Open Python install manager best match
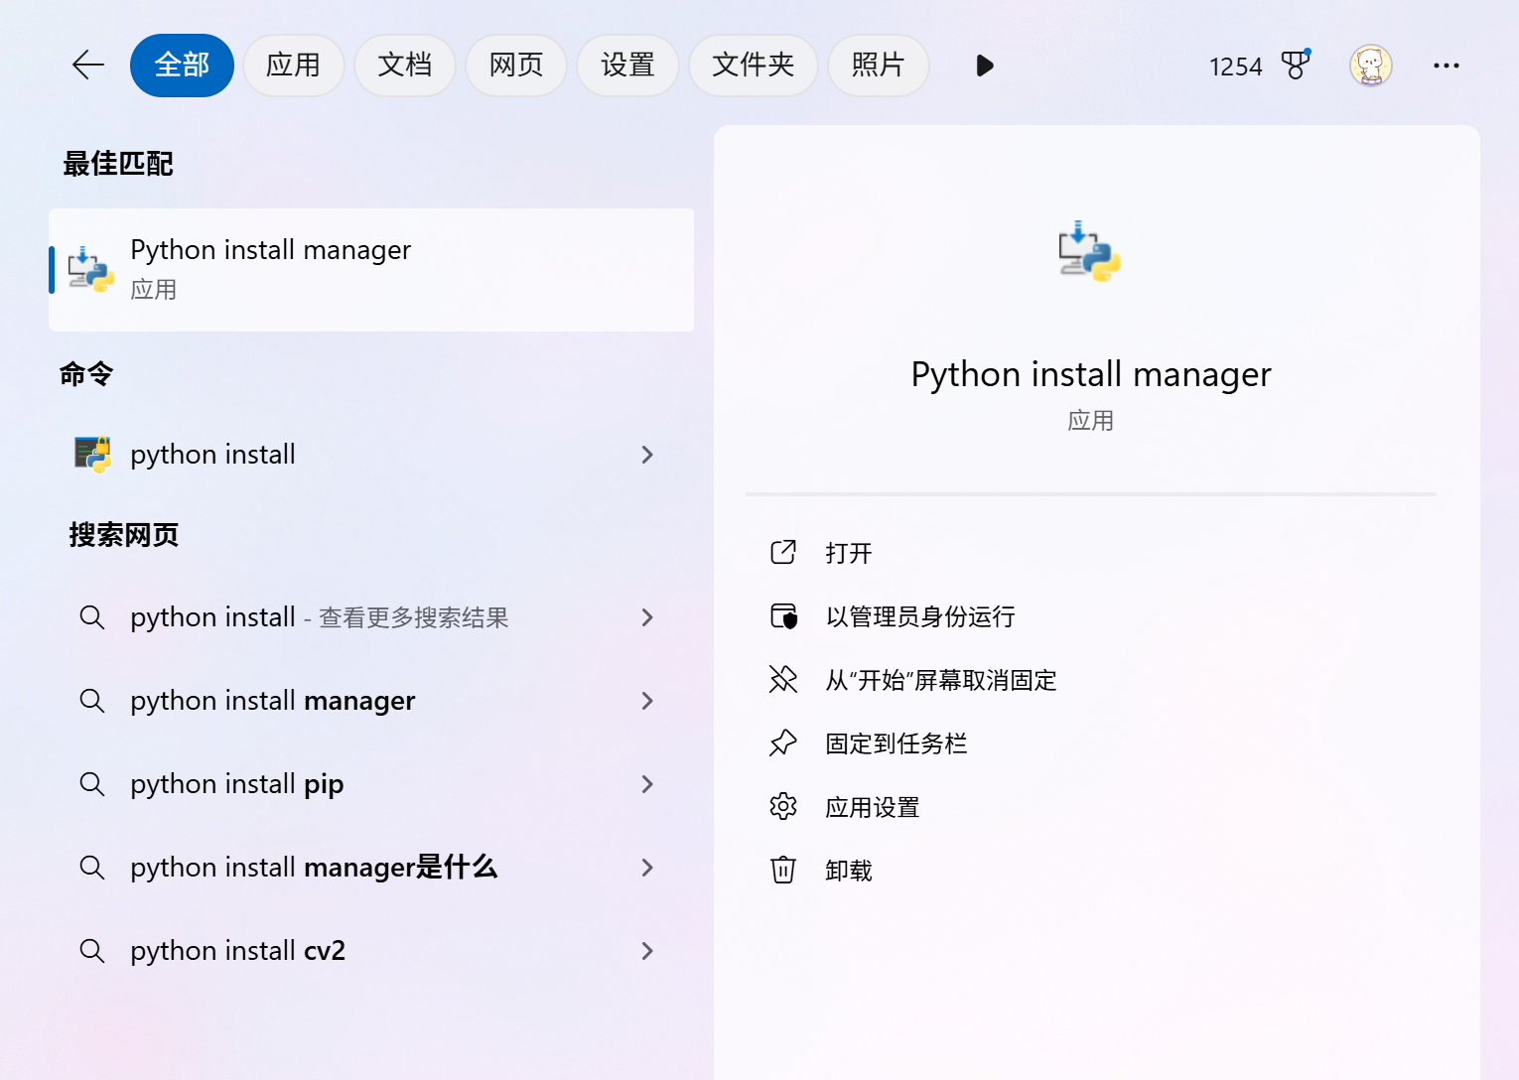This screenshot has height=1080, width=1519. tap(371, 270)
